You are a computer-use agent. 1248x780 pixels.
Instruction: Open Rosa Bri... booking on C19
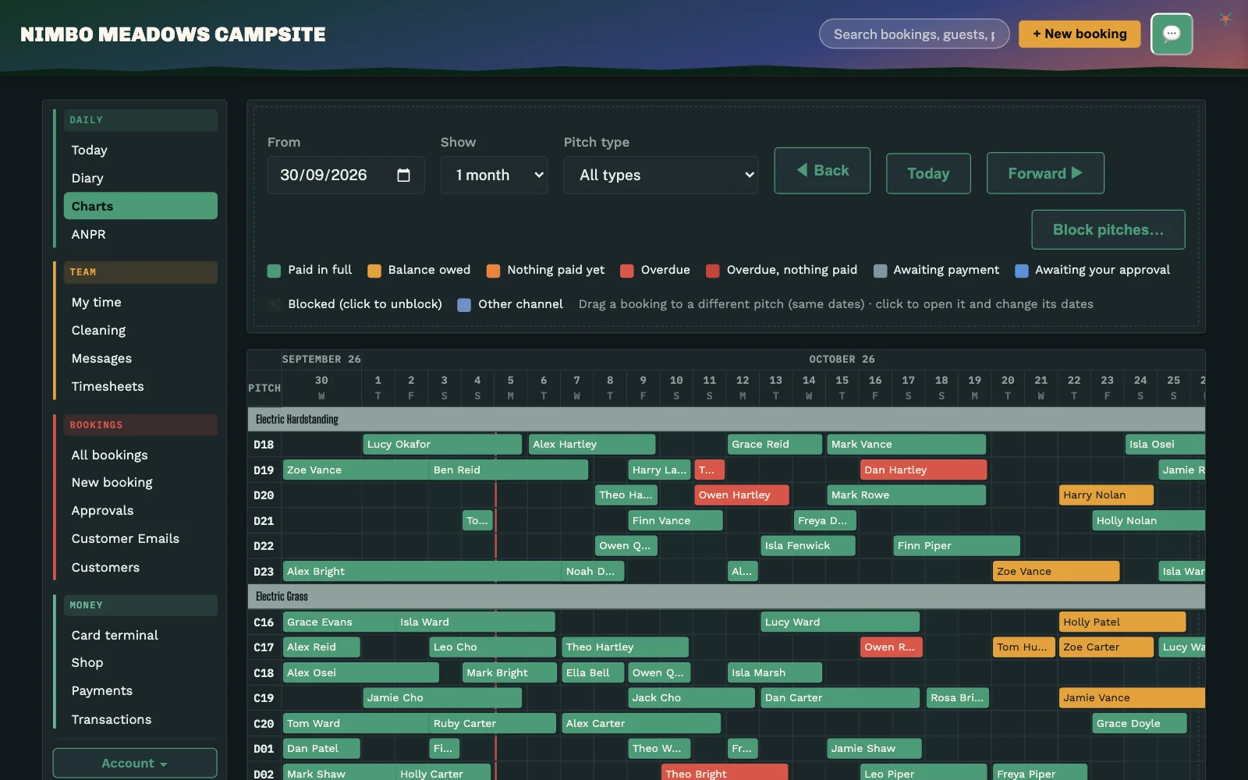point(958,698)
